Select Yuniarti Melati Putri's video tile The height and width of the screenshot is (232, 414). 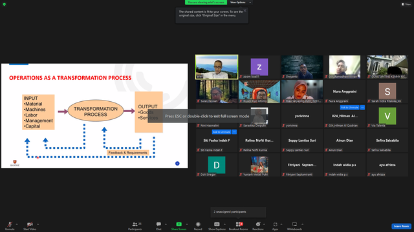pyautogui.click(x=259, y=165)
